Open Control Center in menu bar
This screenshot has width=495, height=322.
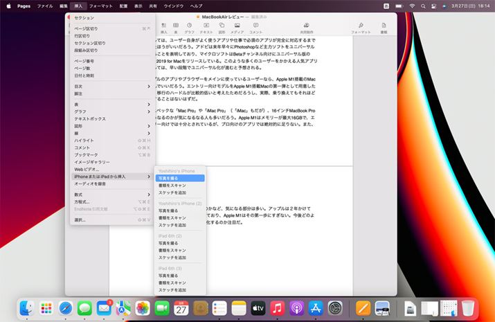point(434,6)
